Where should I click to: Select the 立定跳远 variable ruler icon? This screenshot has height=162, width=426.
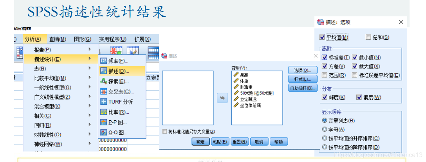tap(236, 99)
